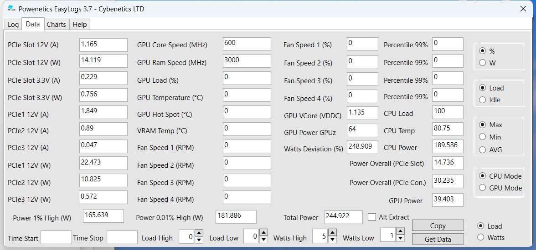The height and width of the screenshot is (250, 536).
Task: Switch to the Log tab
Action: (13, 25)
